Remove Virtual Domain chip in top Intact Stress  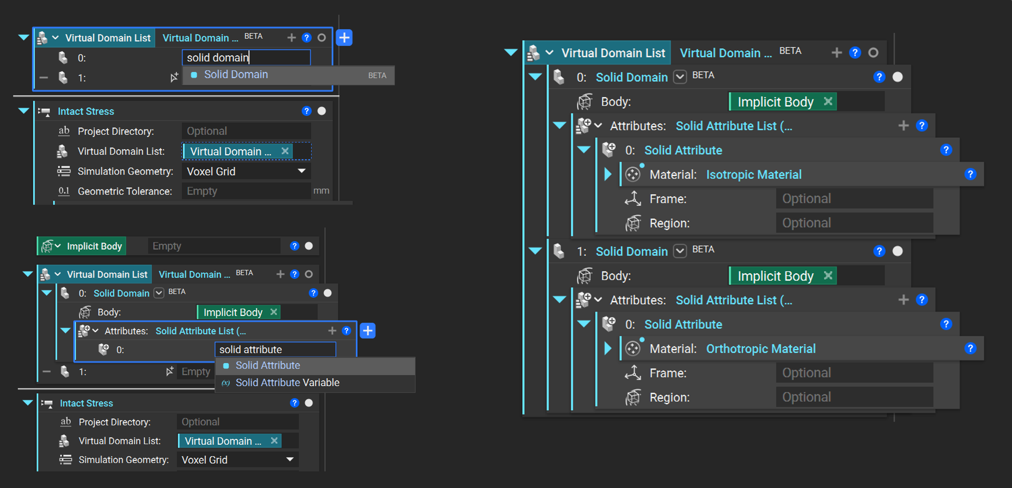[x=285, y=151]
